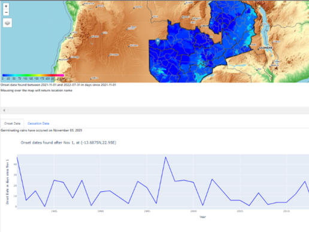Switch to Cessation Date tab
Viewport: 309px width, 232px height.
[x=38, y=123]
